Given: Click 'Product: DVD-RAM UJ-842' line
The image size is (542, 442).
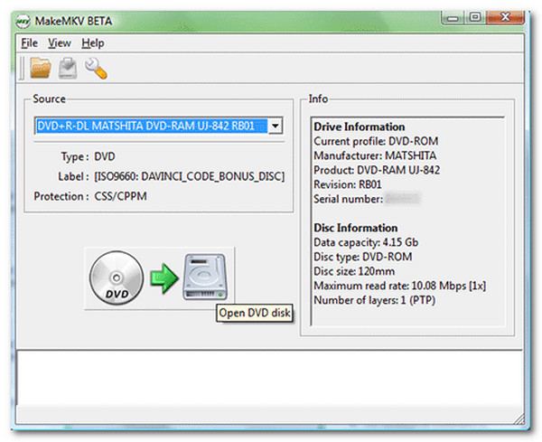Looking at the screenshot, I should pos(377,170).
